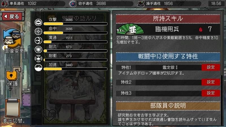The height and width of the screenshot is (127, 226).
Task: Click the right panel vertical scrollbar
Action: (222, 43)
